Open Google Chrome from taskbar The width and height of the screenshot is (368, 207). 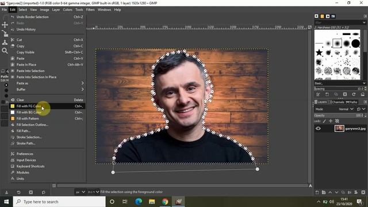[165, 202]
